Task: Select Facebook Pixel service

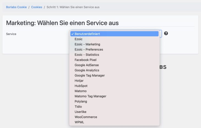Action: (114, 60)
